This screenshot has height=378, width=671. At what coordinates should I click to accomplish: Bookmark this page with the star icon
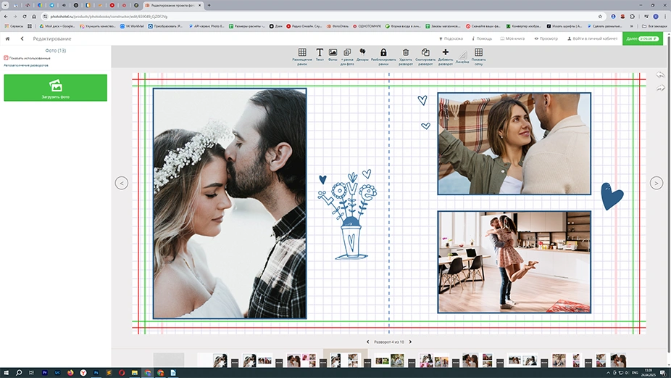tap(600, 16)
